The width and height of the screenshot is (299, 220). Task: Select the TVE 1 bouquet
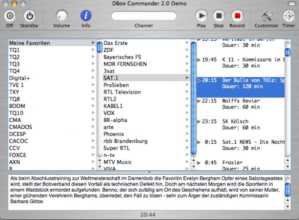click(17, 85)
